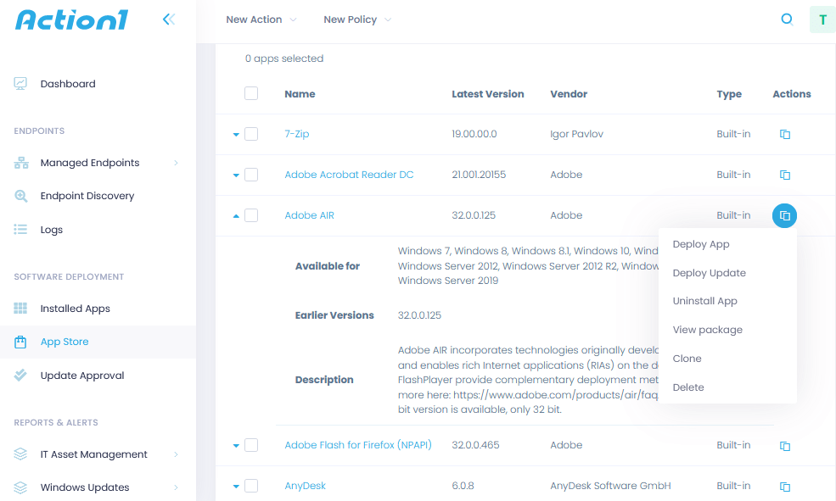
Task: Open the Dashboard panel via sidebar icon
Action: pos(20,83)
